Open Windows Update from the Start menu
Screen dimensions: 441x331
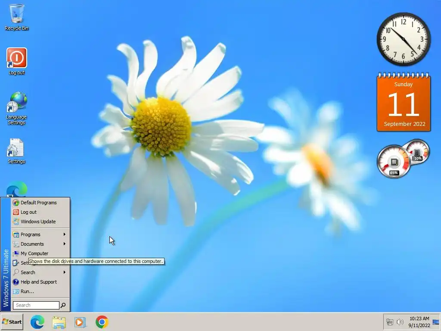point(40,222)
